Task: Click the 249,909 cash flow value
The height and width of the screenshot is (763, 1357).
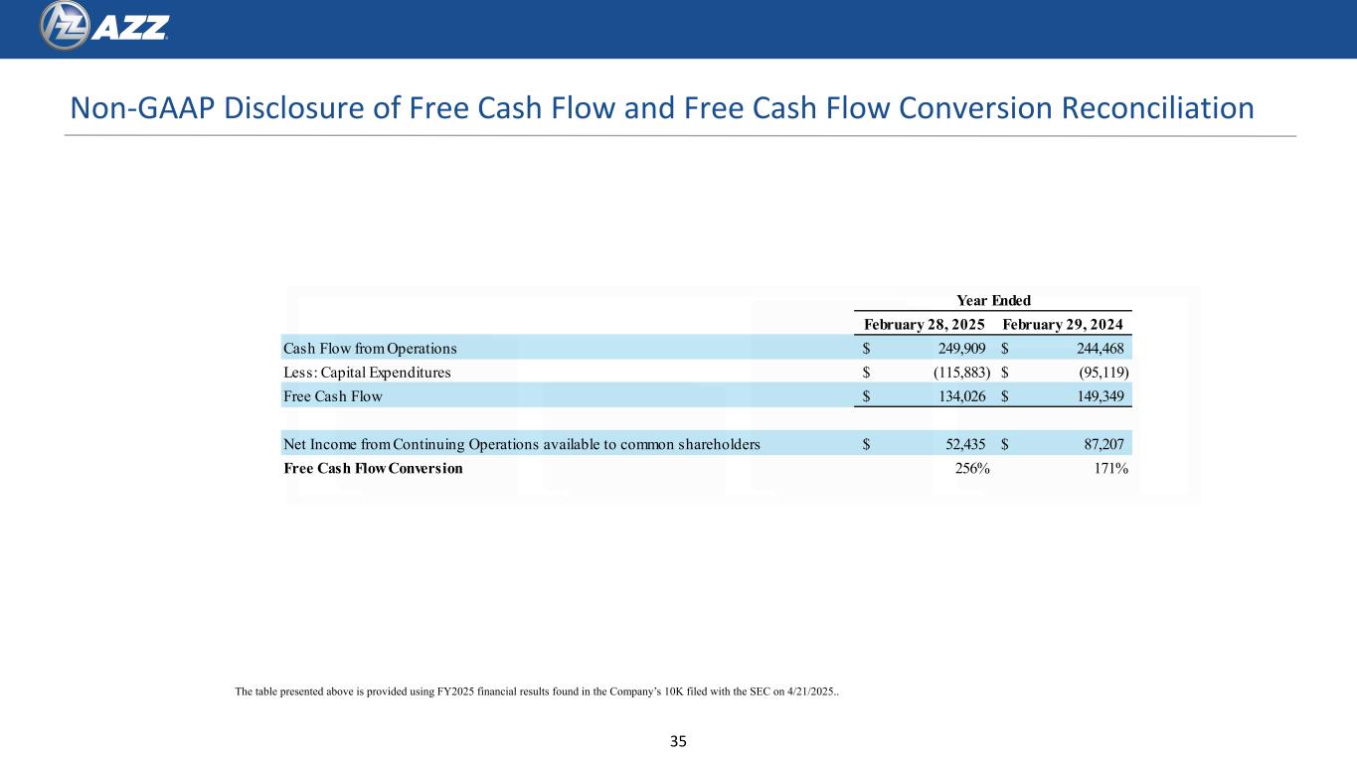Action: 958,348
